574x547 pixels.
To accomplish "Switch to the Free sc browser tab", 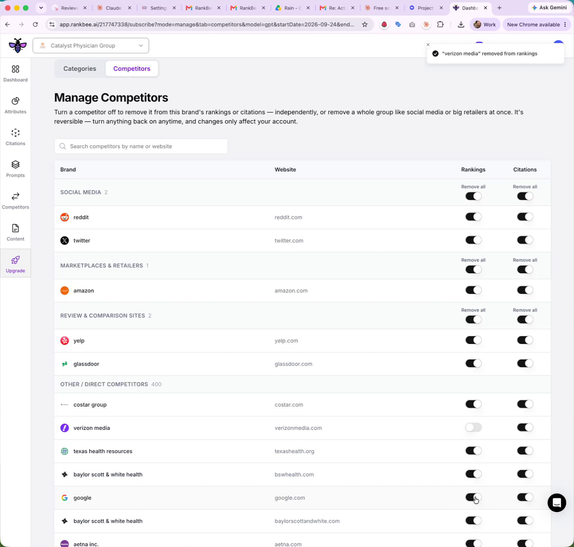I will pos(381,8).
